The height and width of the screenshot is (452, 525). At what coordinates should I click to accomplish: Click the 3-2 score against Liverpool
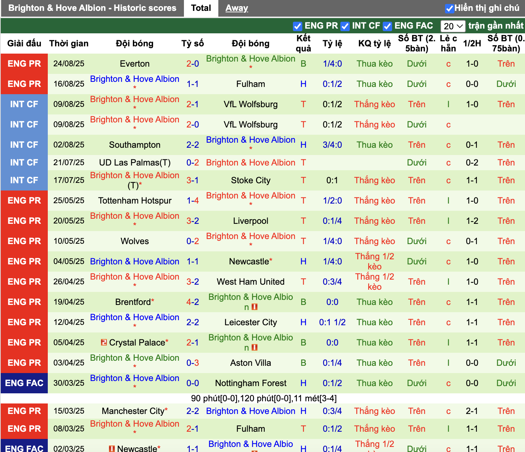point(193,221)
